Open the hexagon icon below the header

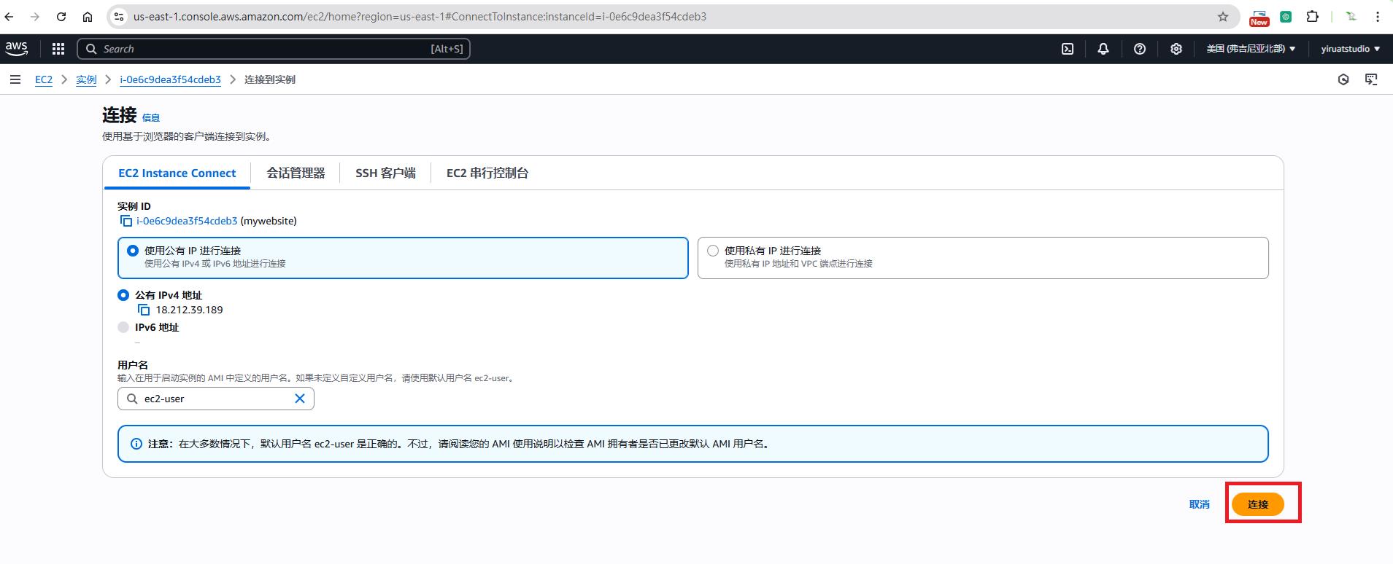tap(1343, 79)
